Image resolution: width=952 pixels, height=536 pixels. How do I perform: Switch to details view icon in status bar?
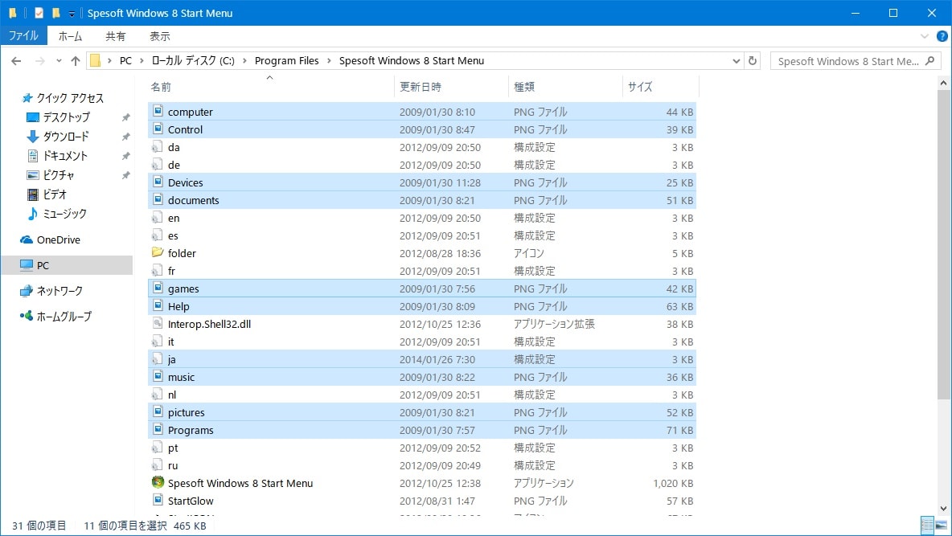926,525
